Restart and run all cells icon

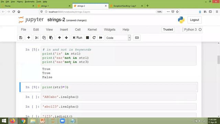[x=101, y=38]
